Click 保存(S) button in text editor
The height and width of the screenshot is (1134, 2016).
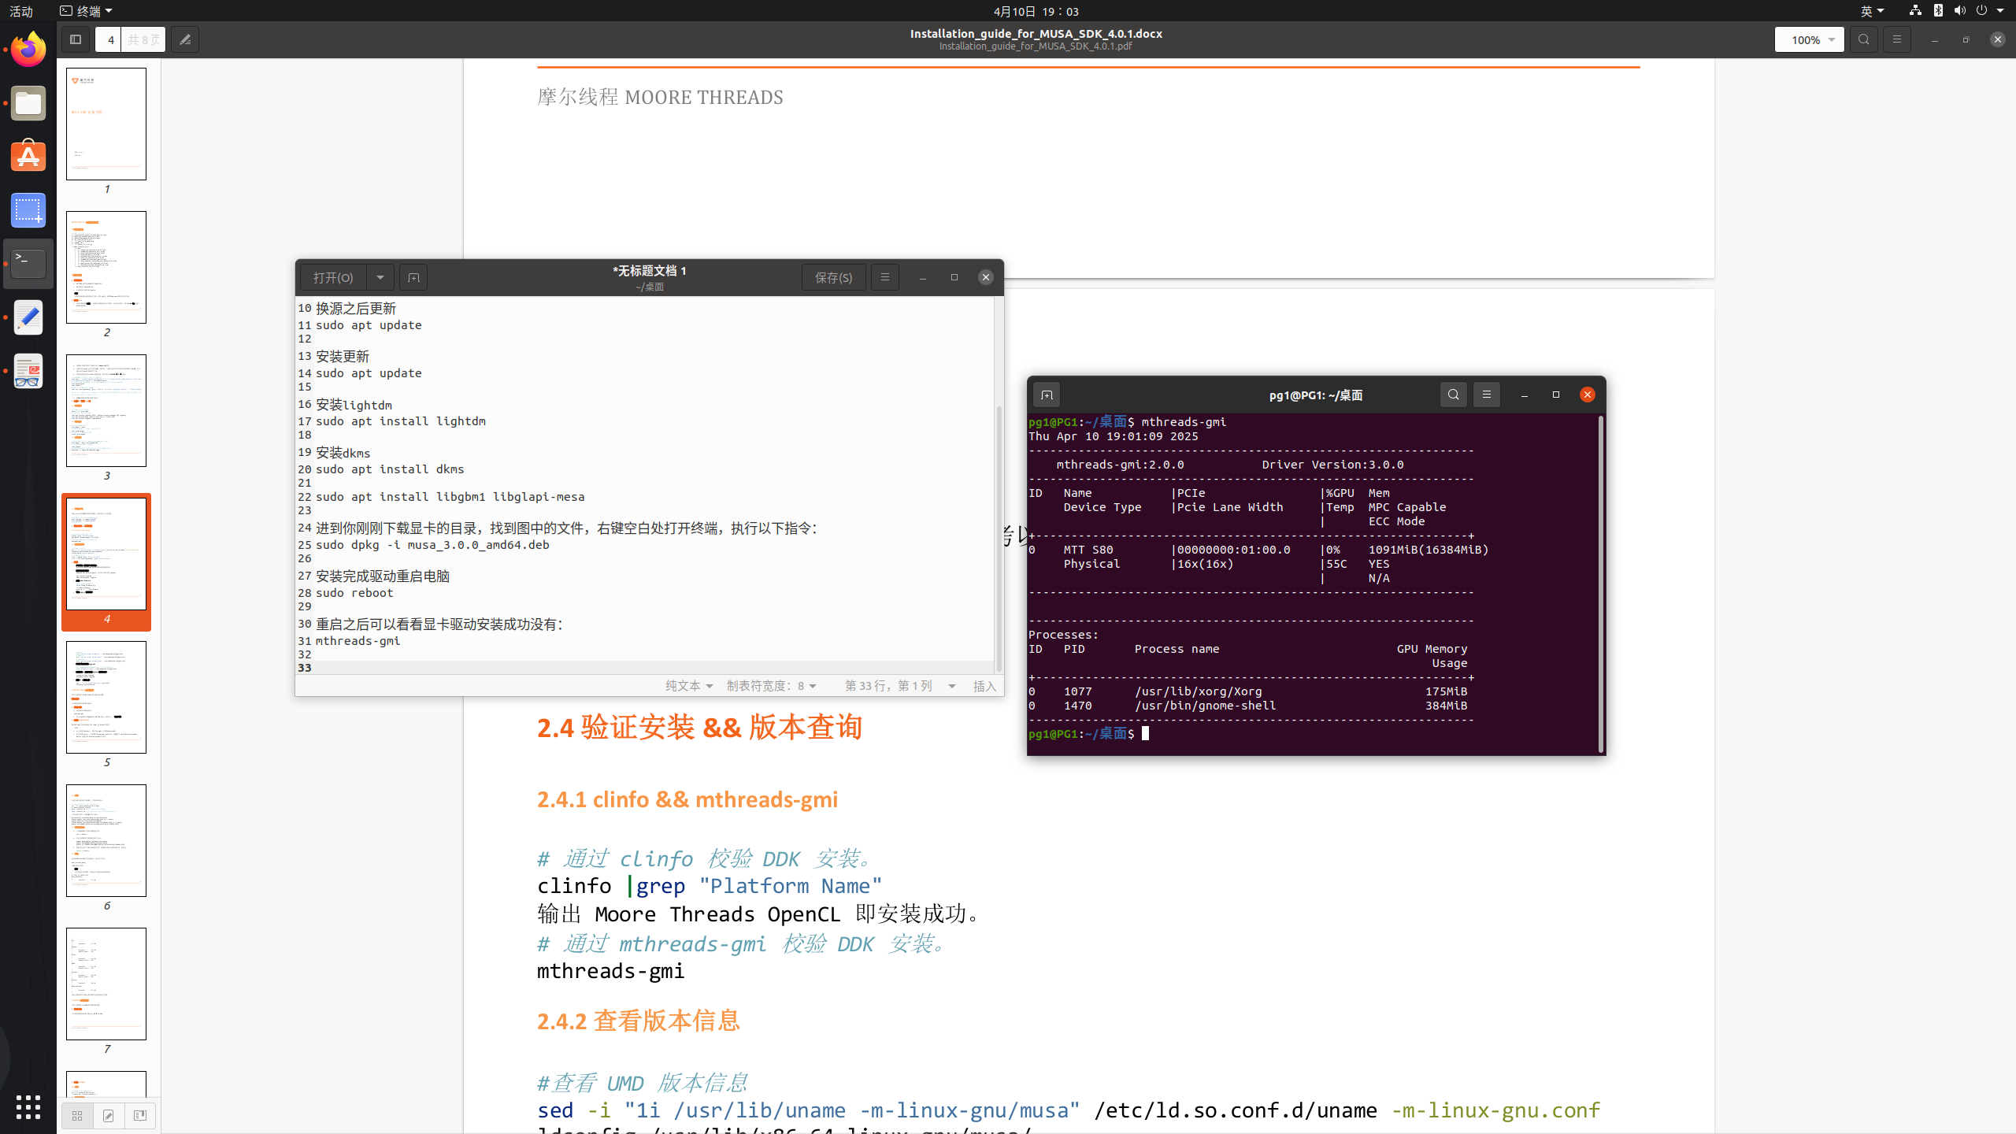click(x=834, y=277)
